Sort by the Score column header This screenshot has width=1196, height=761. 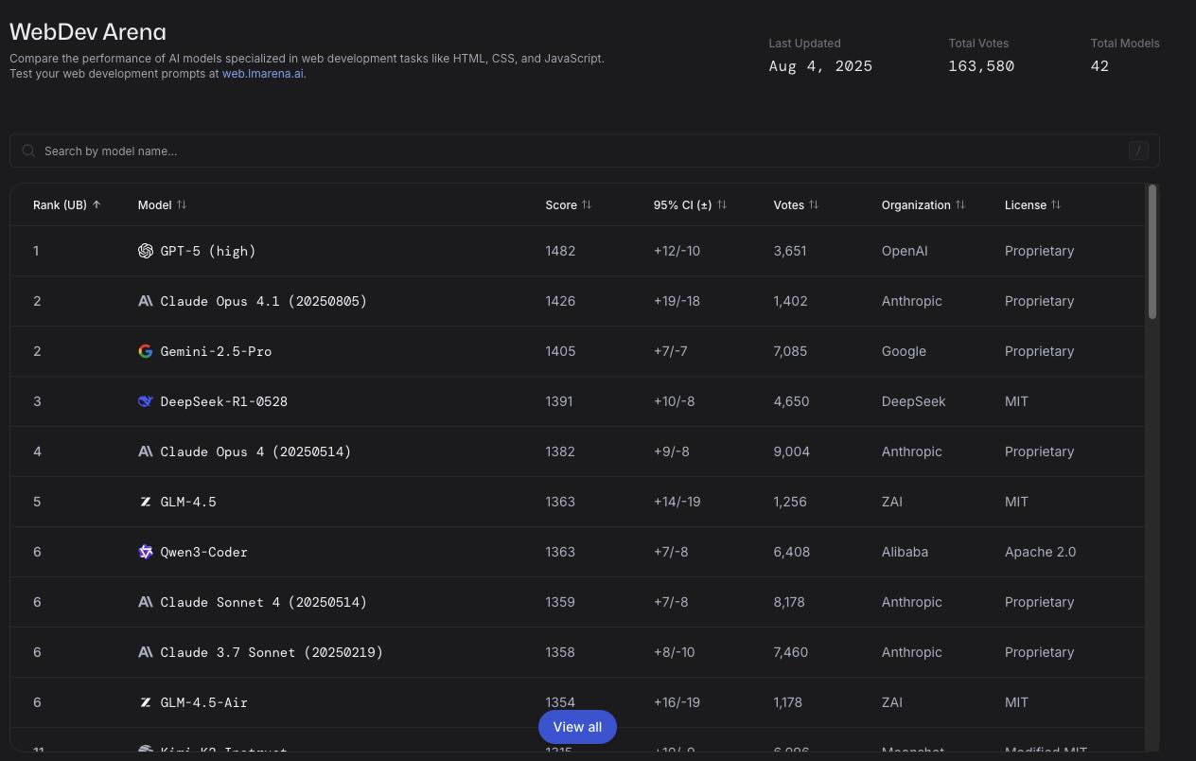(569, 204)
